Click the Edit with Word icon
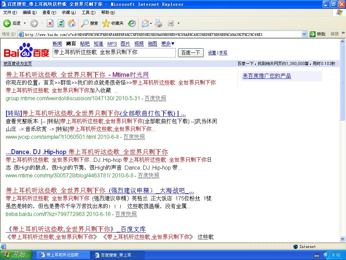The height and width of the screenshot is (260, 346). [171, 23]
